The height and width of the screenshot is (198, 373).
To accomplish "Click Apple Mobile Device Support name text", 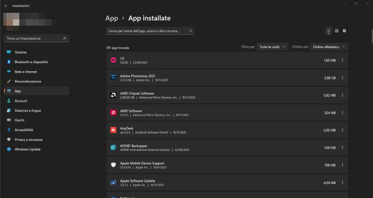I will click(142, 163).
